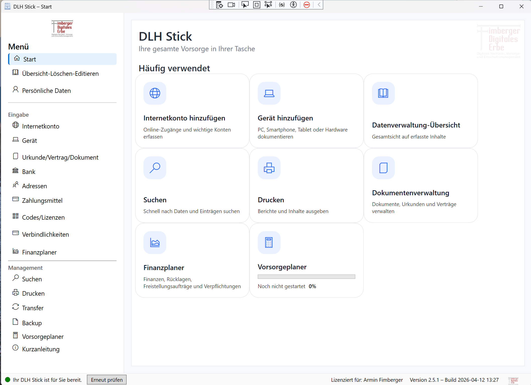
Task: Click the Transfer refresh icon under Management
Action: click(x=16, y=307)
